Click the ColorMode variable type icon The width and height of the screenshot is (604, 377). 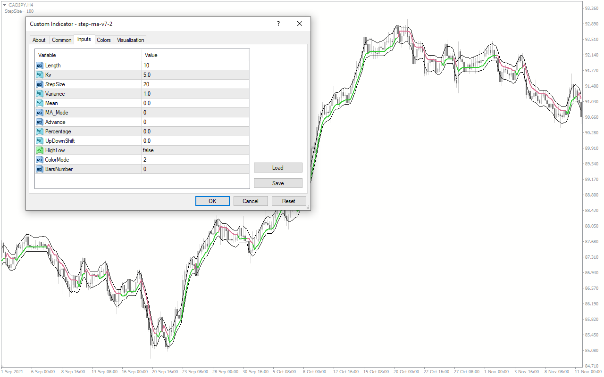pyautogui.click(x=39, y=160)
